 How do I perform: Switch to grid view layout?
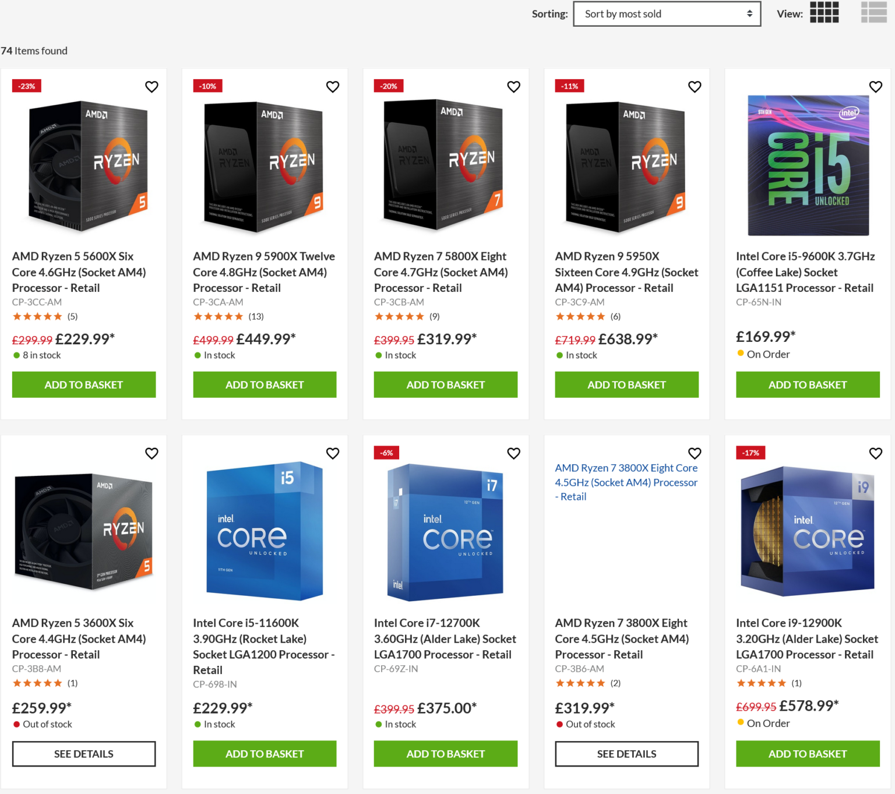824,12
